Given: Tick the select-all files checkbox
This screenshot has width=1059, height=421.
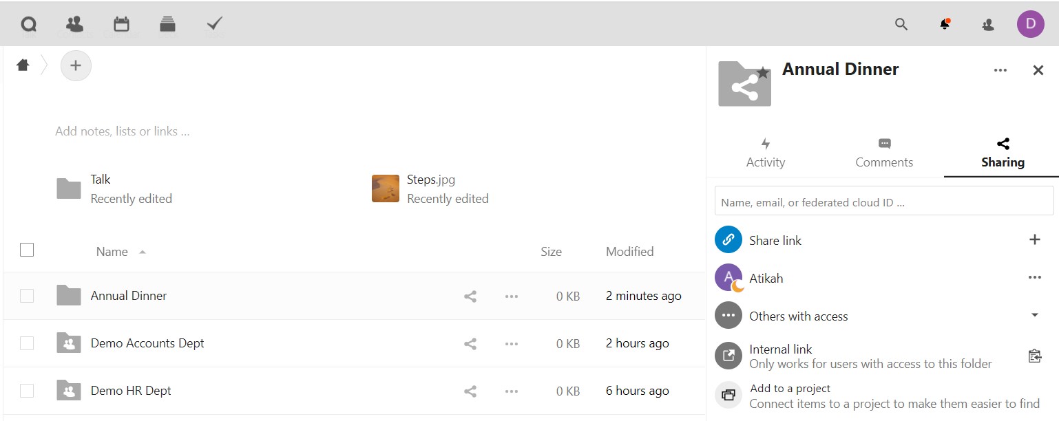Looking at the screenshot, I should pos(27,250).
